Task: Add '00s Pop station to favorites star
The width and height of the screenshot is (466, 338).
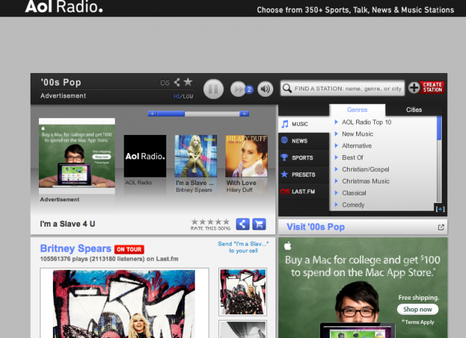Action: click(188, 82)
